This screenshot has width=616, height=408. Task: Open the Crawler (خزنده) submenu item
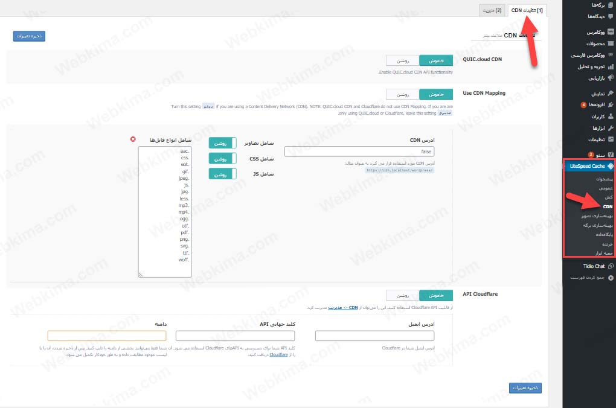click(x=608, y=244)
